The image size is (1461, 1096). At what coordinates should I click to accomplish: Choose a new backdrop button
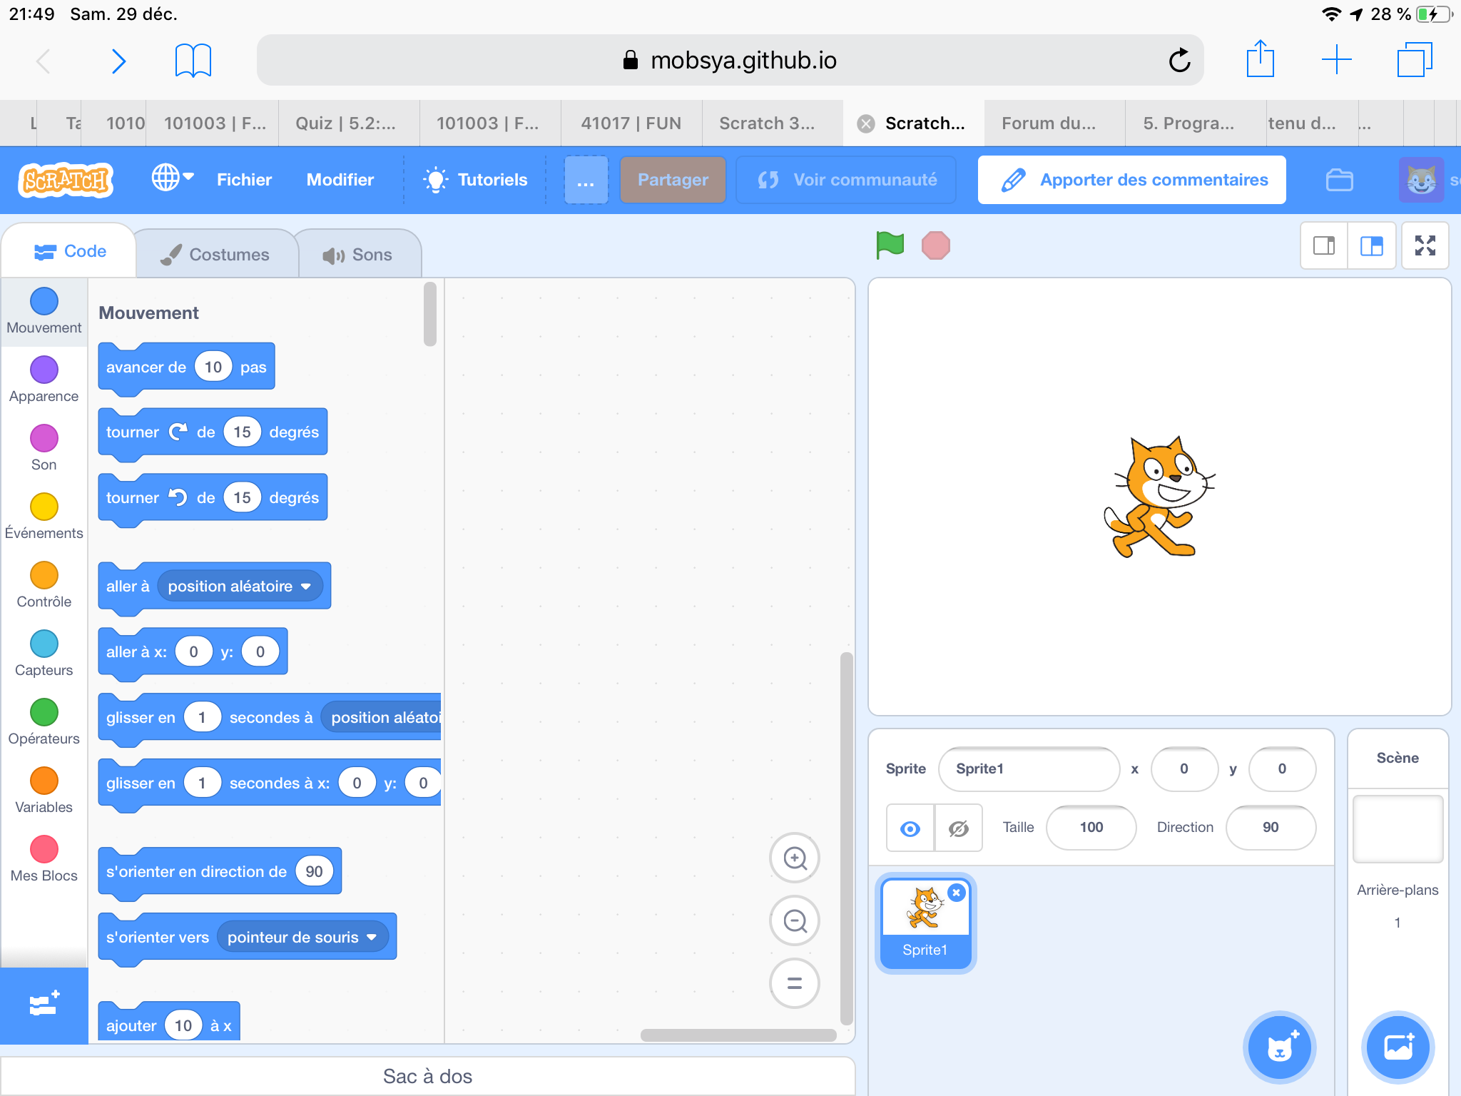click(1398, 1047)
